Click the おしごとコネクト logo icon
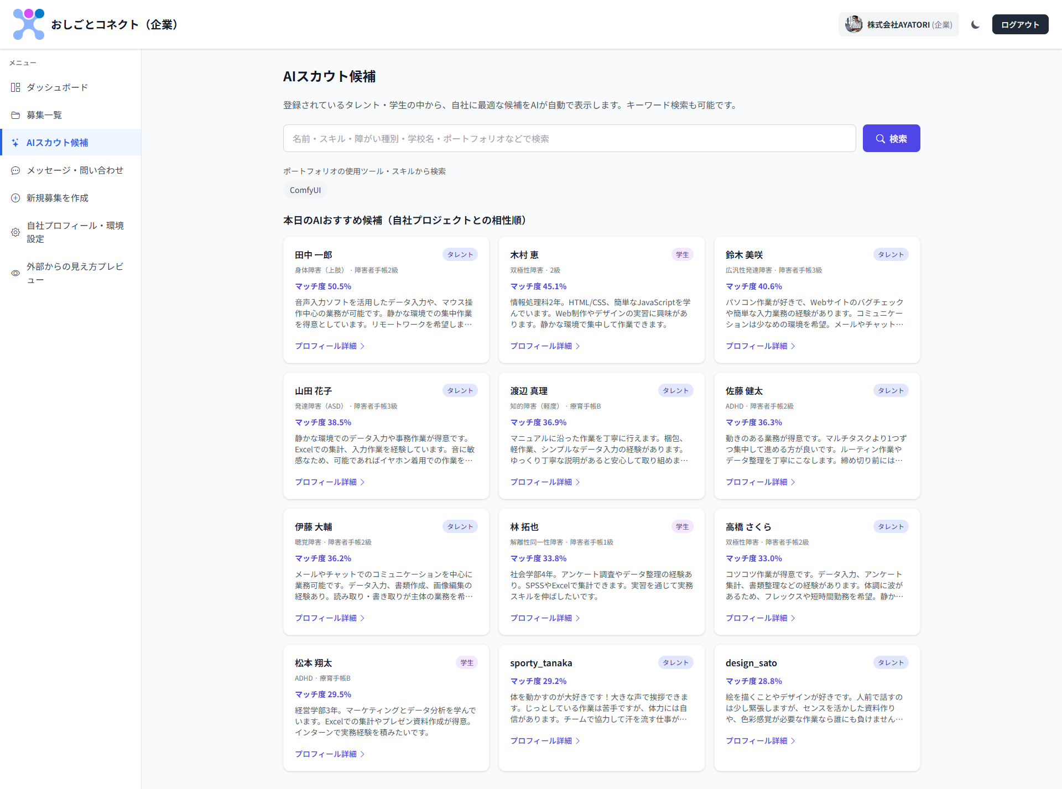 click(x=29, y=24)
